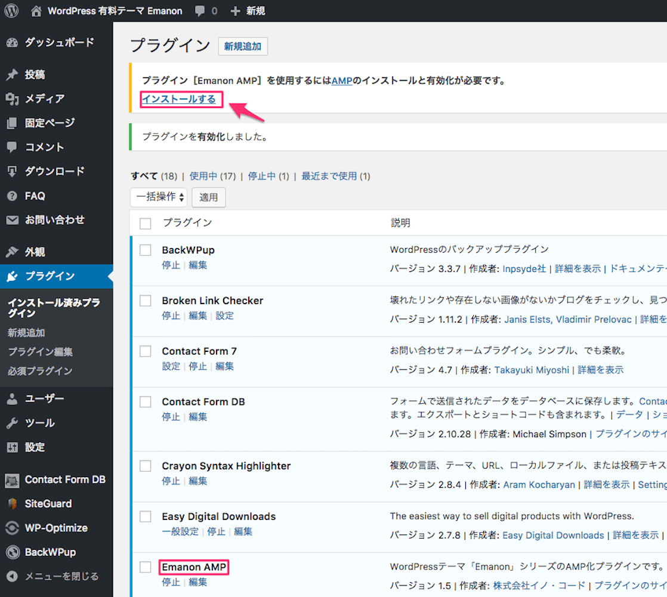Click the 外観 paintbrush icon

(13, 252)
